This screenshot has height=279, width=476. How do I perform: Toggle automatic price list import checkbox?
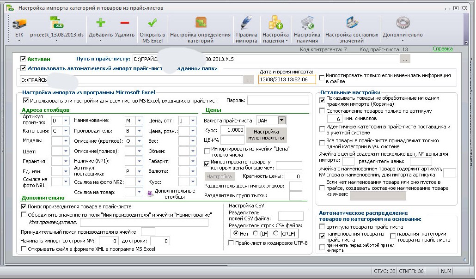point(23,68)
